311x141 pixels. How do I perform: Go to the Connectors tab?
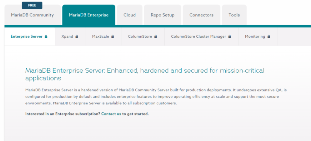click(201, 15)
